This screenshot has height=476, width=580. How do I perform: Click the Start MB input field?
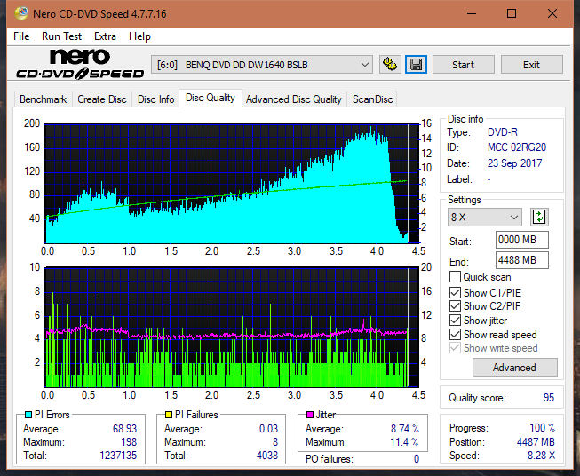(522, 240)
